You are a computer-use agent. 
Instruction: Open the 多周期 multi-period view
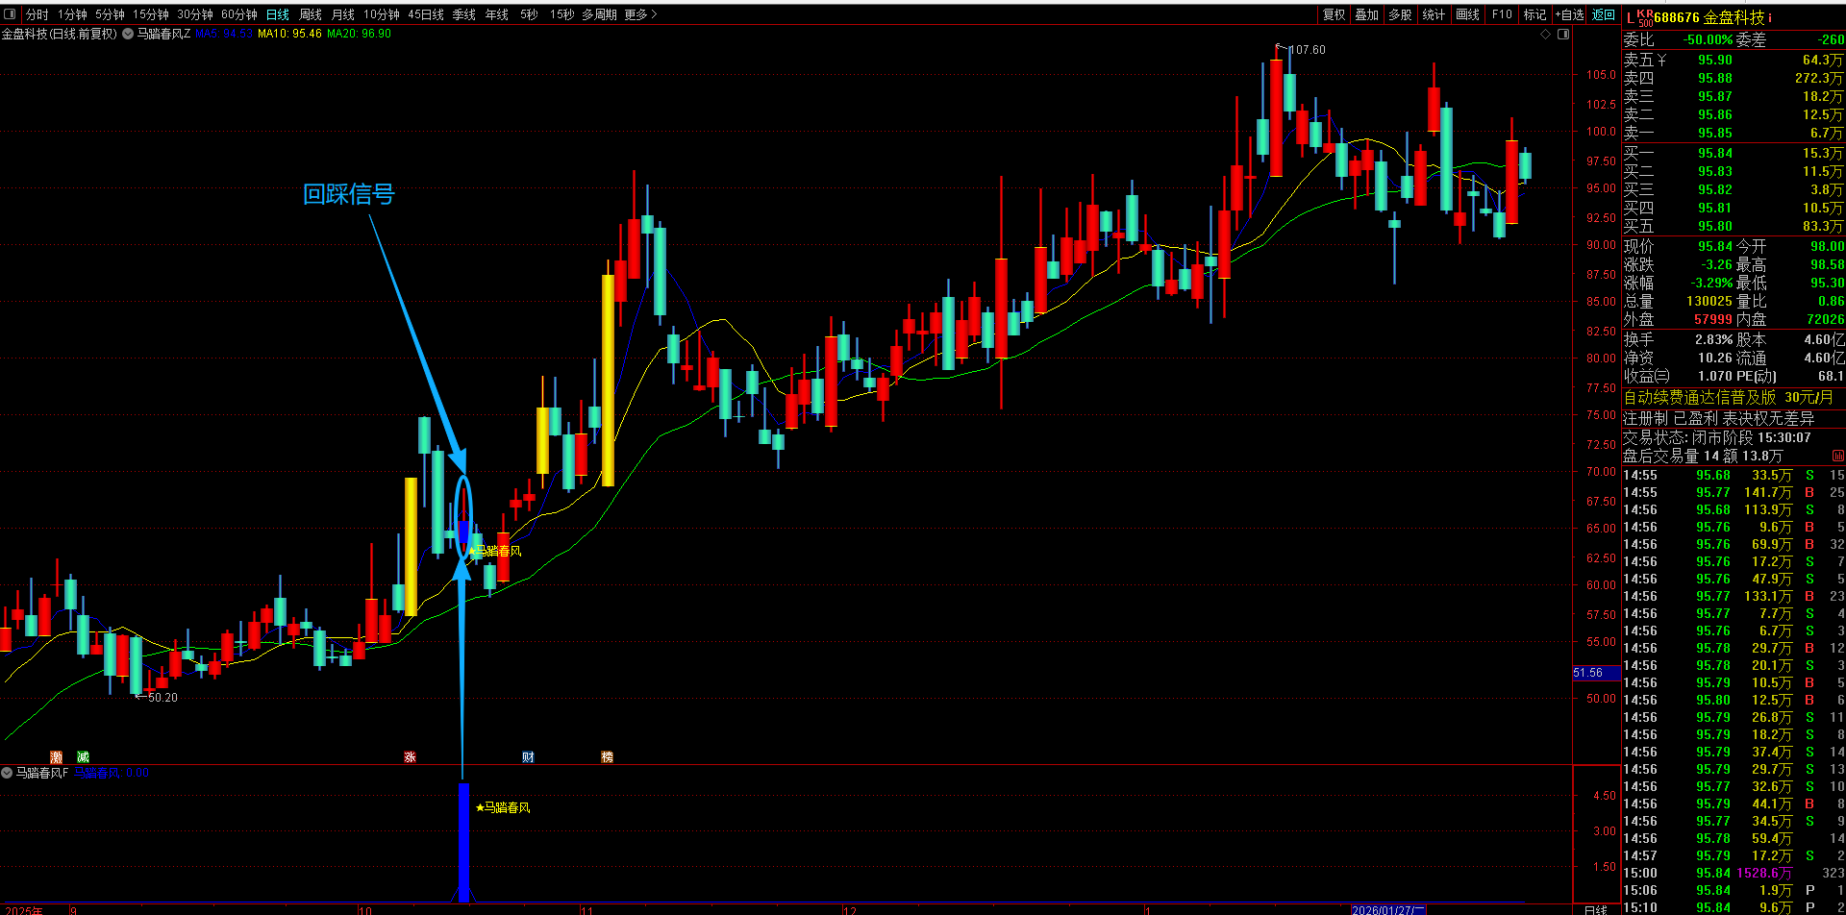pos(599,14)
